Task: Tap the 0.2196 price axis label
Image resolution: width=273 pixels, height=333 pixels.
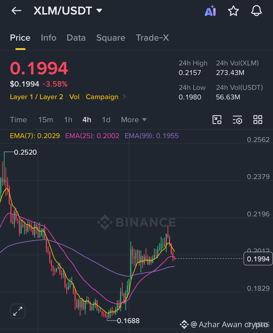Action: click(x=258, y=214)
